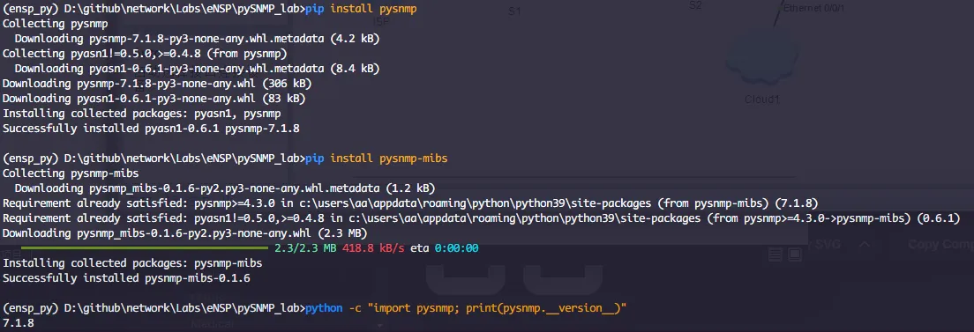Click the Ethernet 0/0/1 interface label
This screenshot has width=974, height=332.
point(814,8)
